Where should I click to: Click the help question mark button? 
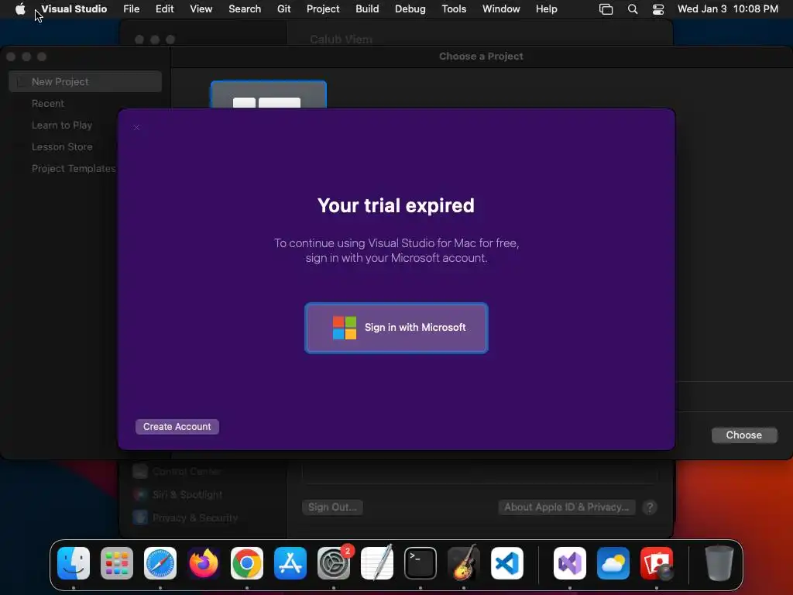[x=650, y=507]
